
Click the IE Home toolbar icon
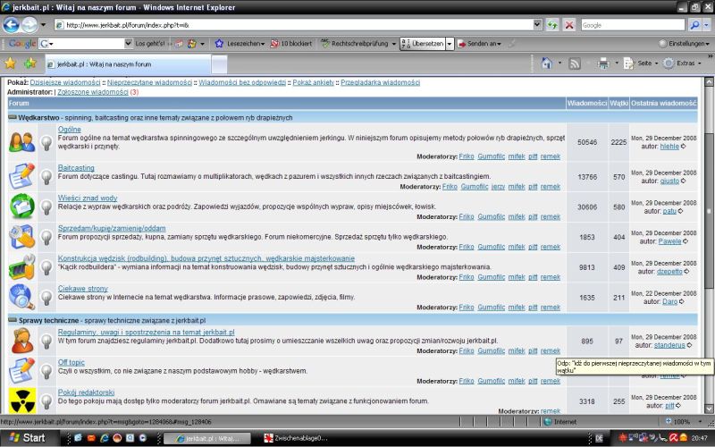pos(547,63)
